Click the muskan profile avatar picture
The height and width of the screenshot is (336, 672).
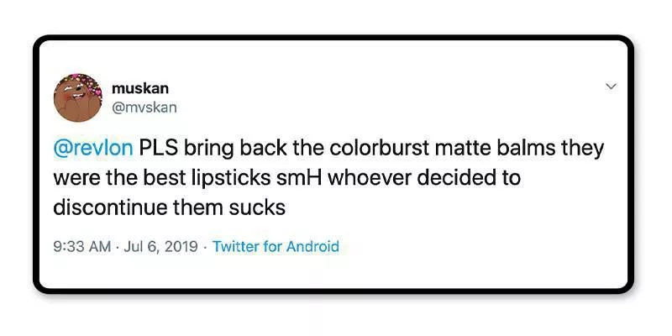pos(78,97)
